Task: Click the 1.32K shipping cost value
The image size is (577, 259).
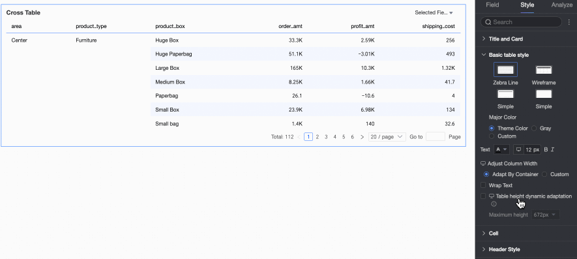Action: tap(448, 68)
